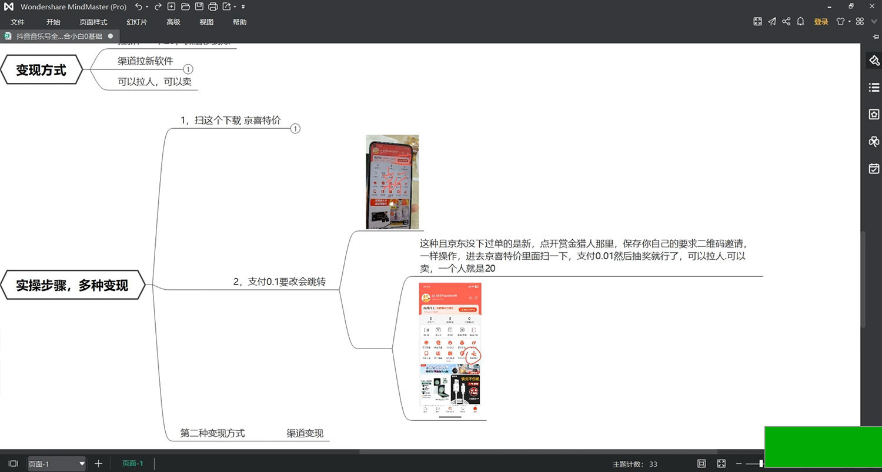This screenshot has height=472, width=882.
Task: Click the 主题计数: 33 status text
Action: (x=635, y=464)
